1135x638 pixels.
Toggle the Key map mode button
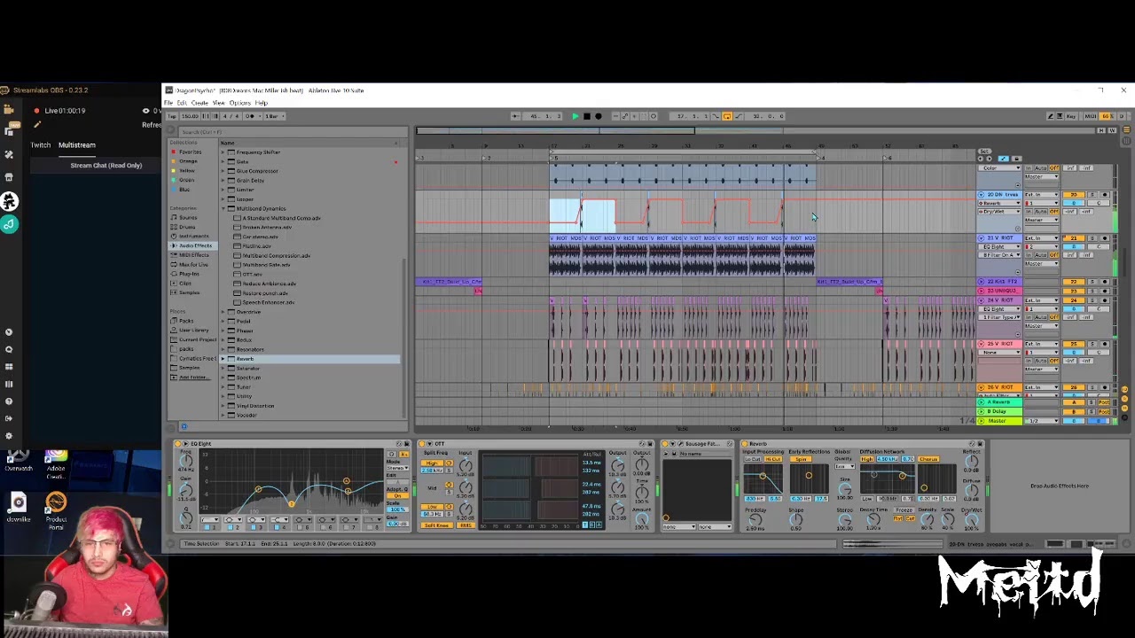pyautogui.click(x=1070, y=116)
